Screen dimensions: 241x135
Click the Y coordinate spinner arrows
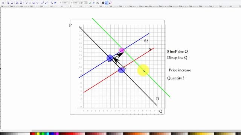pos(80,3)
